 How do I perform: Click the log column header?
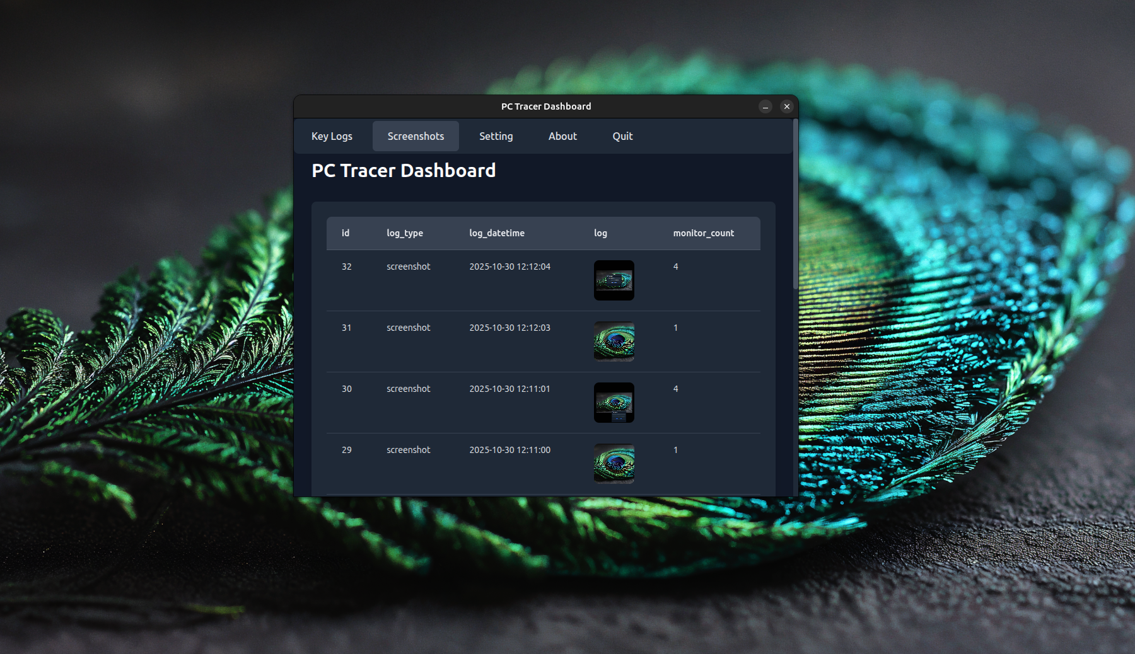pyautogui.click(x=600, y=233)
